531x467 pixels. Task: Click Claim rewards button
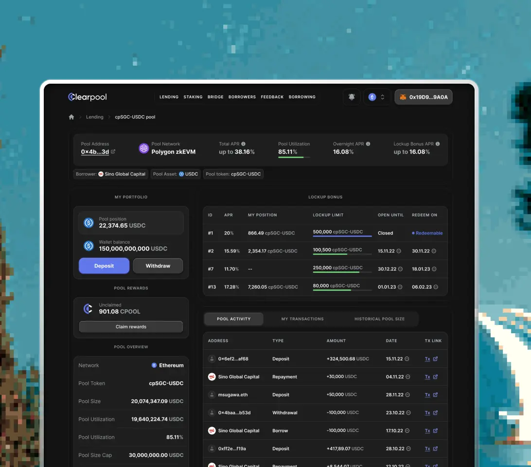point(131,327)
